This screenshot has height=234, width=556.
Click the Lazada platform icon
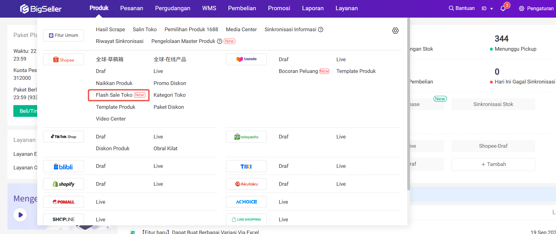[246, 59]
